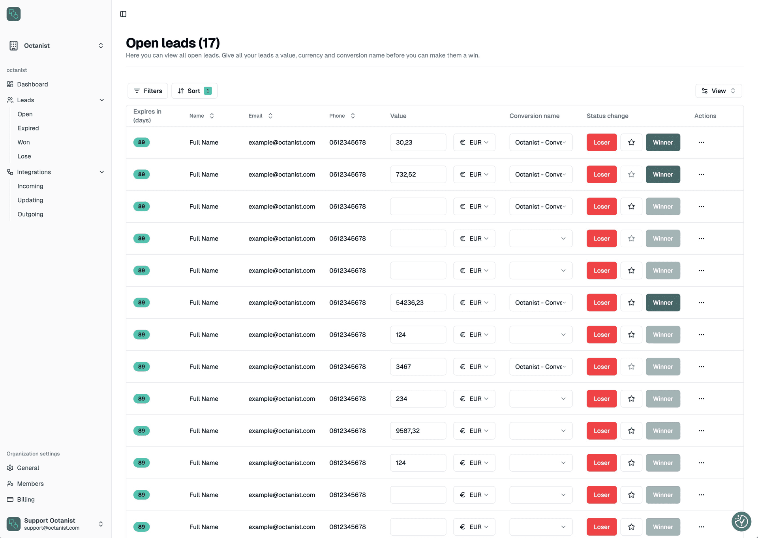Click the three-dots actions icon in first row

(701, 143)
